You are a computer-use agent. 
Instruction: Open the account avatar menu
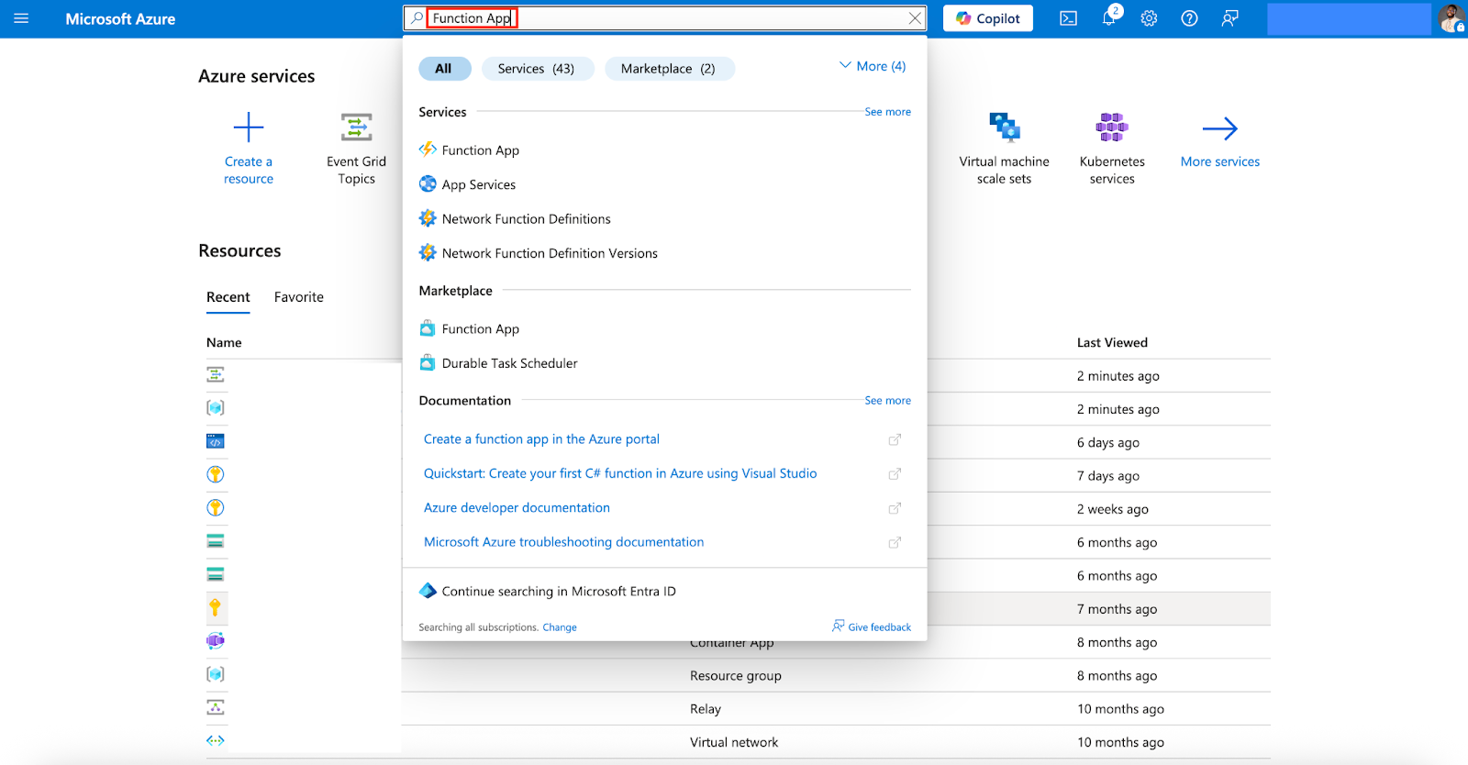[x=1451, y=18]
